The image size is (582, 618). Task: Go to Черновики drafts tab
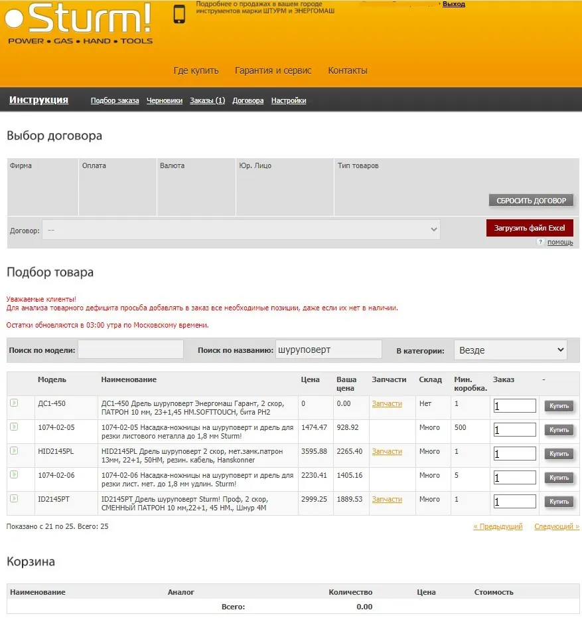164,101
